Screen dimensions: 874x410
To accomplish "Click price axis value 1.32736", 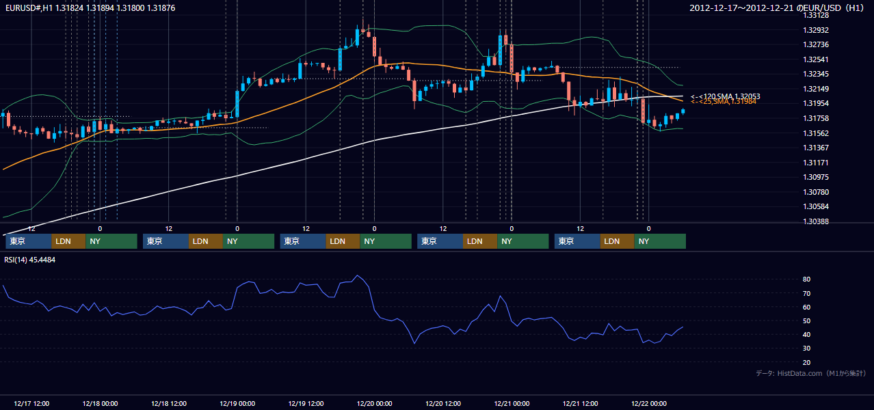I will 816,45.
